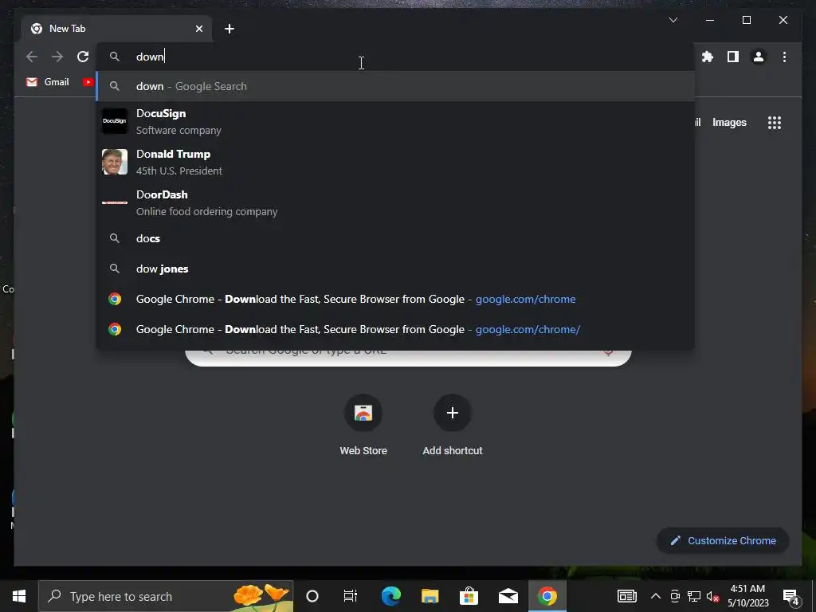Viewport: 816px width, 612px height.
Task: Open the Gmail bookmark
Action: [x=47, y=82]
